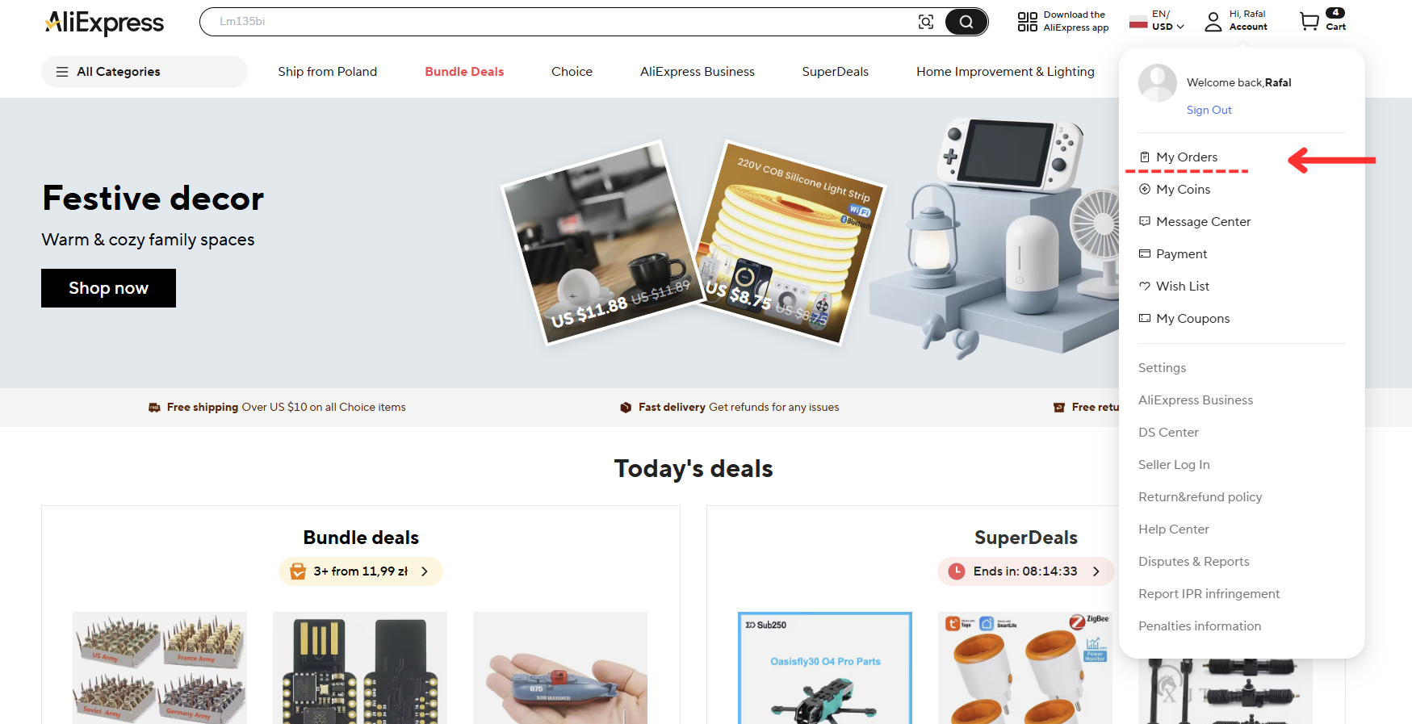
Task: Expand the All Categories menu
Action: tap(145, 72)
